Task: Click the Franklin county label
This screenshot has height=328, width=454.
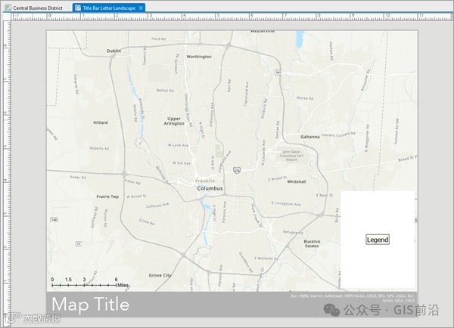Action: pyautogui.click(x=205, y=181)
